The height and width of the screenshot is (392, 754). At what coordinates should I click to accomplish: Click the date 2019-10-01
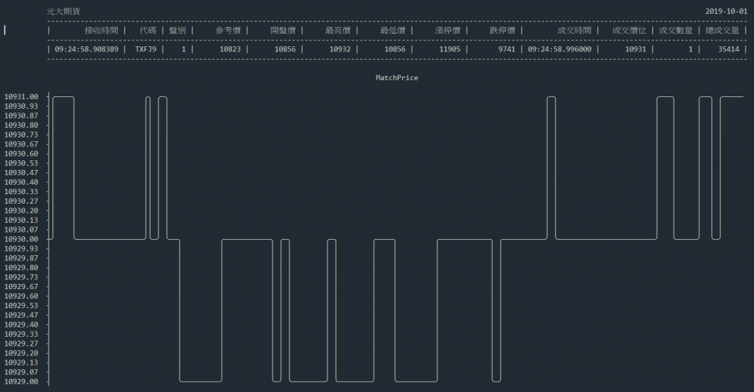(x=726, y=11)
